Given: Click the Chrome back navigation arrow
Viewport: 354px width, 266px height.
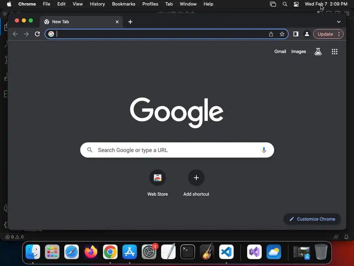Looking at the screenshot, I should pos(15,34).
